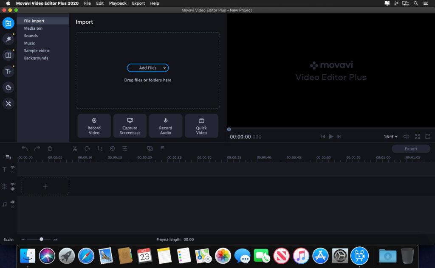Open the Add Files dropdown arrow
The width and height of the screenshot is (435, 268).
tap(165, 67)
